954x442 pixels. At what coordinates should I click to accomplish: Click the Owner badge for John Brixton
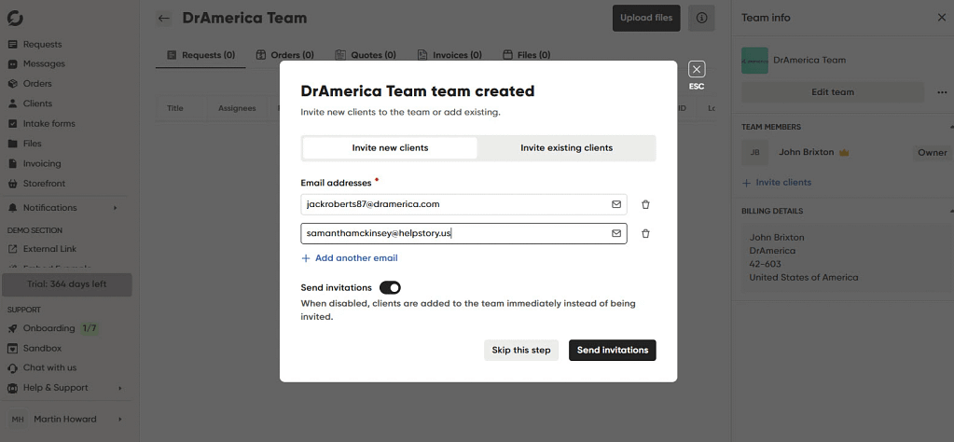[933, 153]
